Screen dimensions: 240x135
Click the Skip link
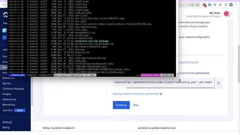tap(136, 105)
